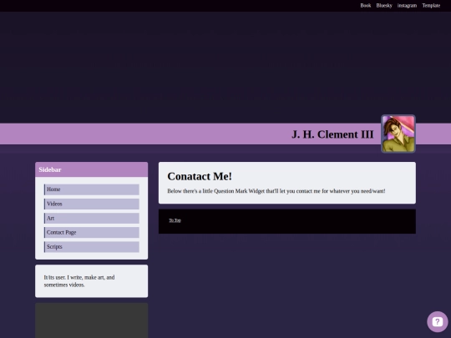Screen dimensions: 451x338
Task: Visit the Bluesky link
Action: click(x=384, y=6)
